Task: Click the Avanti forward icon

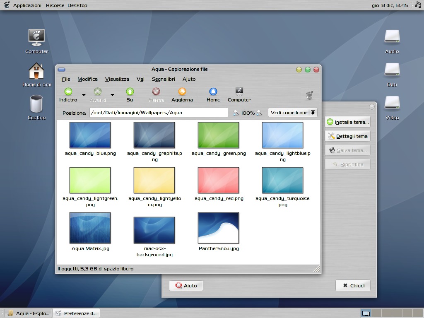Action: (98, 92)
